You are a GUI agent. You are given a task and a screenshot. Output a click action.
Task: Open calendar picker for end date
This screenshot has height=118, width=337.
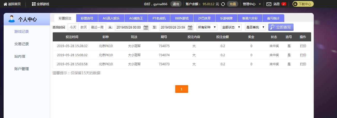coord(190,27)
